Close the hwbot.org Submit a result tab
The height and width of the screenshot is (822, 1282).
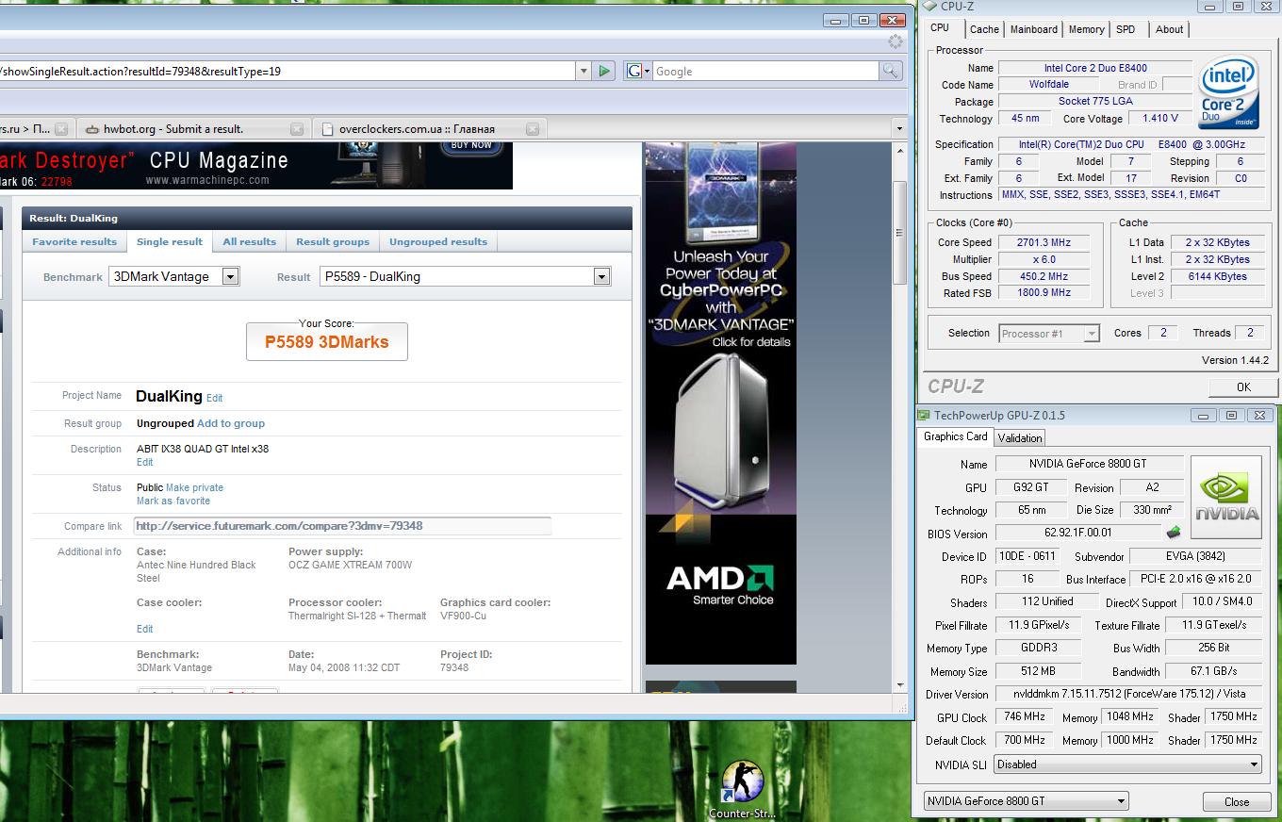pyautogui.click(x=297, y=129)
